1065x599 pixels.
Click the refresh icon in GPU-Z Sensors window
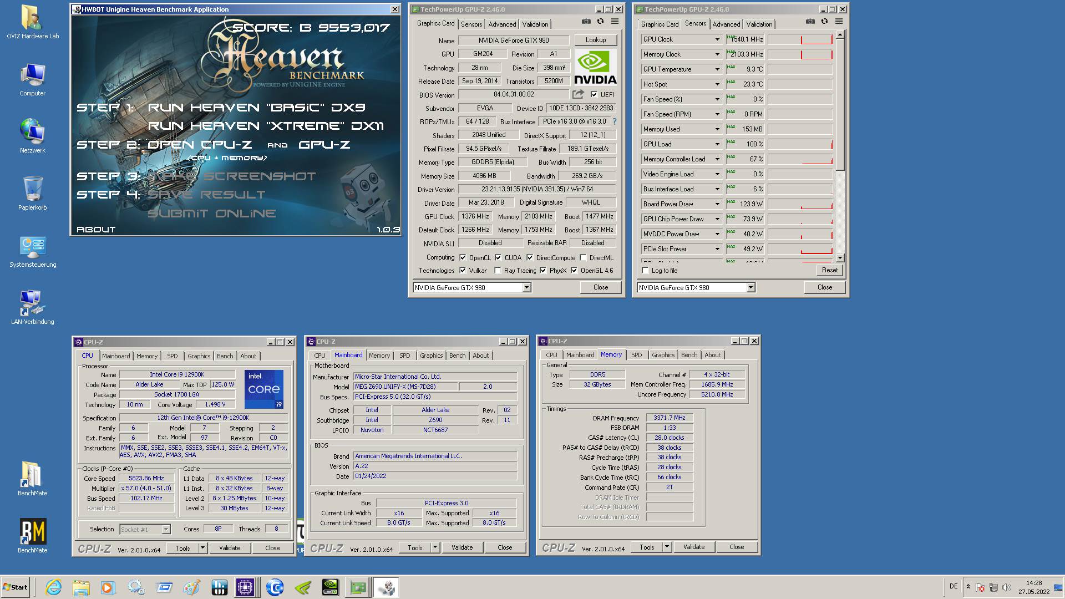[x=824, y=22]
